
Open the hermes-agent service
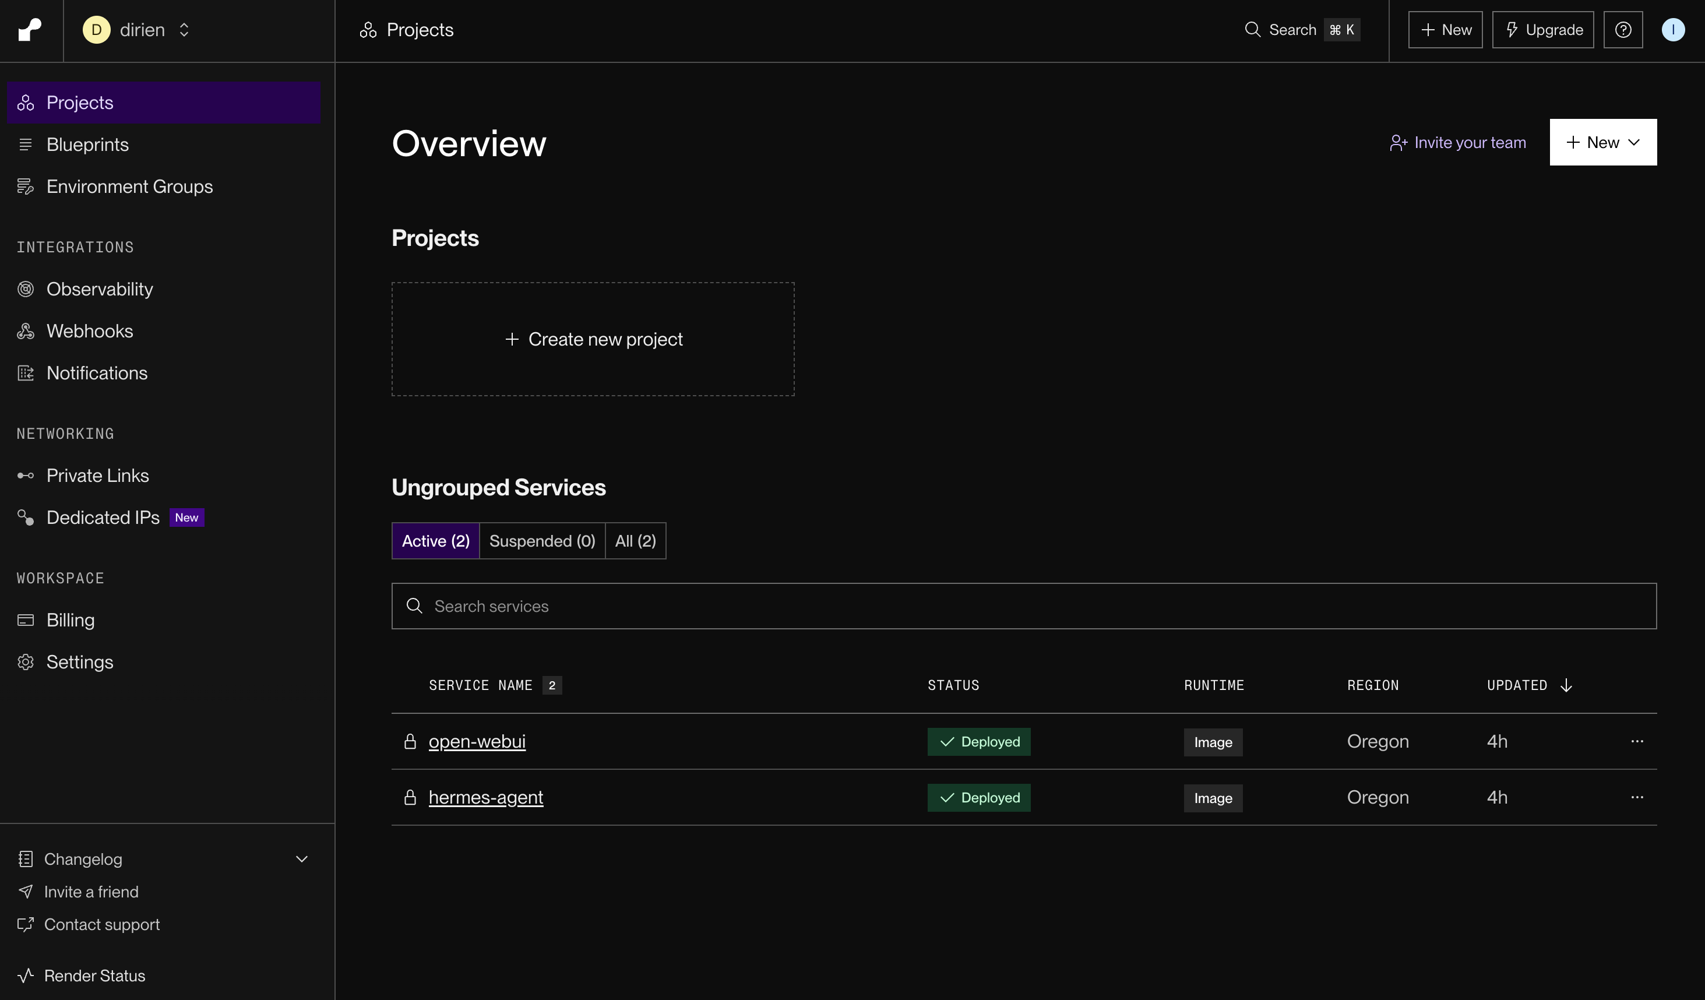point(486,798)
